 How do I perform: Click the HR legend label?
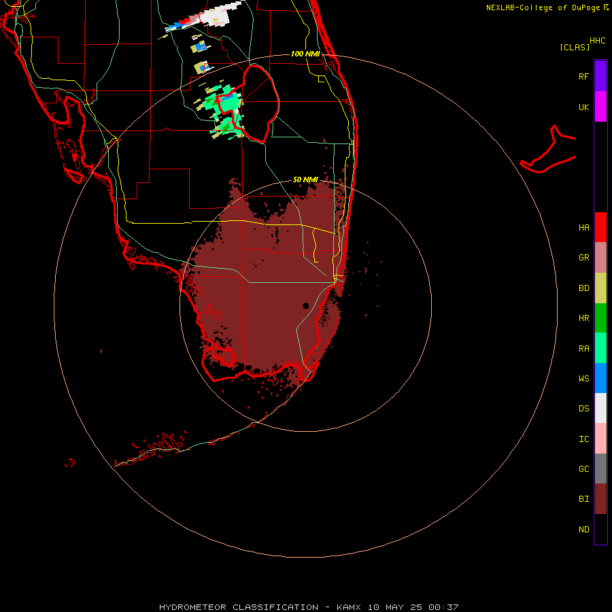coord(583,318)
